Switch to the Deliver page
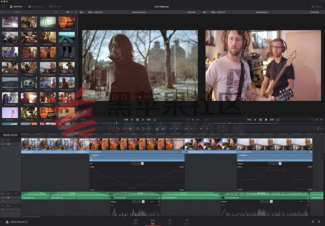The height and width of the screenshot is (226, 325). [187, 222]
